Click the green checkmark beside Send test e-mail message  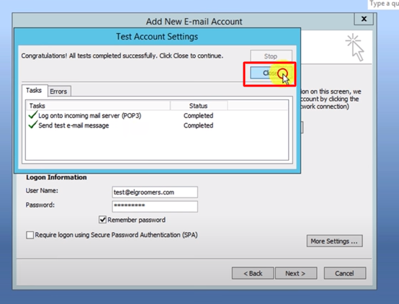pyautogui.click(x=33, y=125)
